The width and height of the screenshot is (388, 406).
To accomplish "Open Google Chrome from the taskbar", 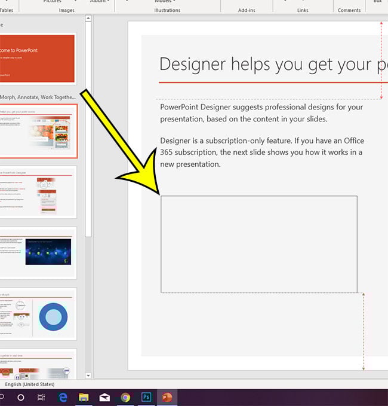I will coord(125,397).
